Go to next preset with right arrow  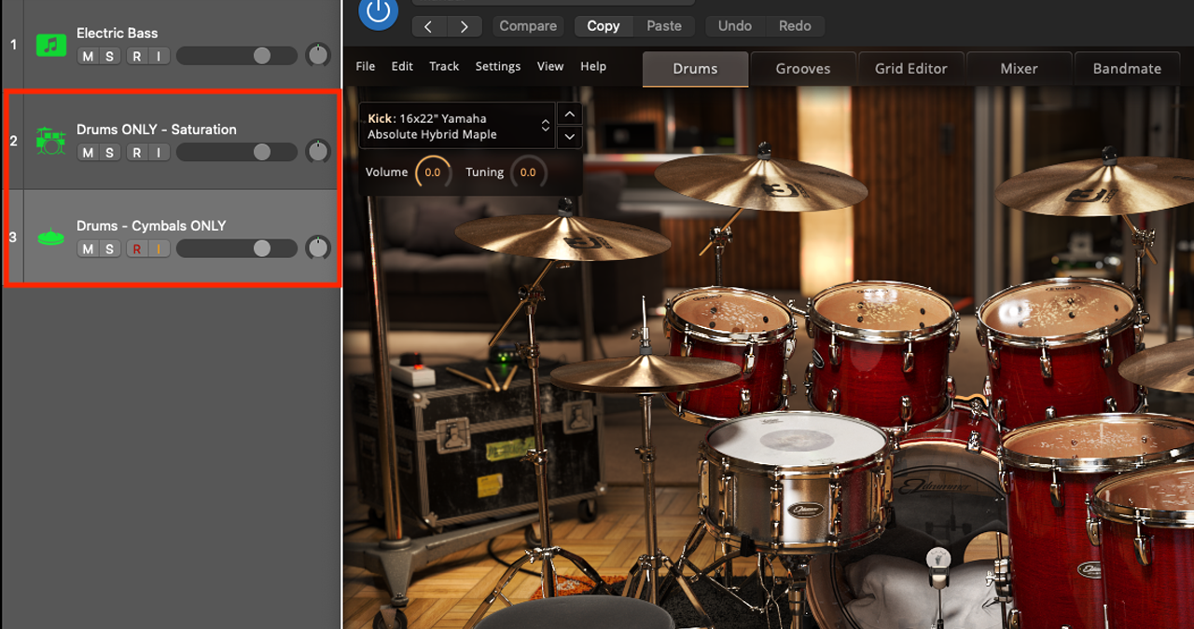465,26
